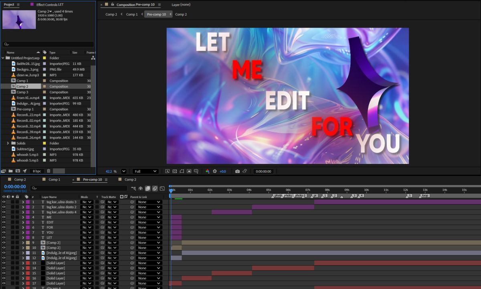
Task: Click the new composition icon in Project panel
Action: (17, 171)
